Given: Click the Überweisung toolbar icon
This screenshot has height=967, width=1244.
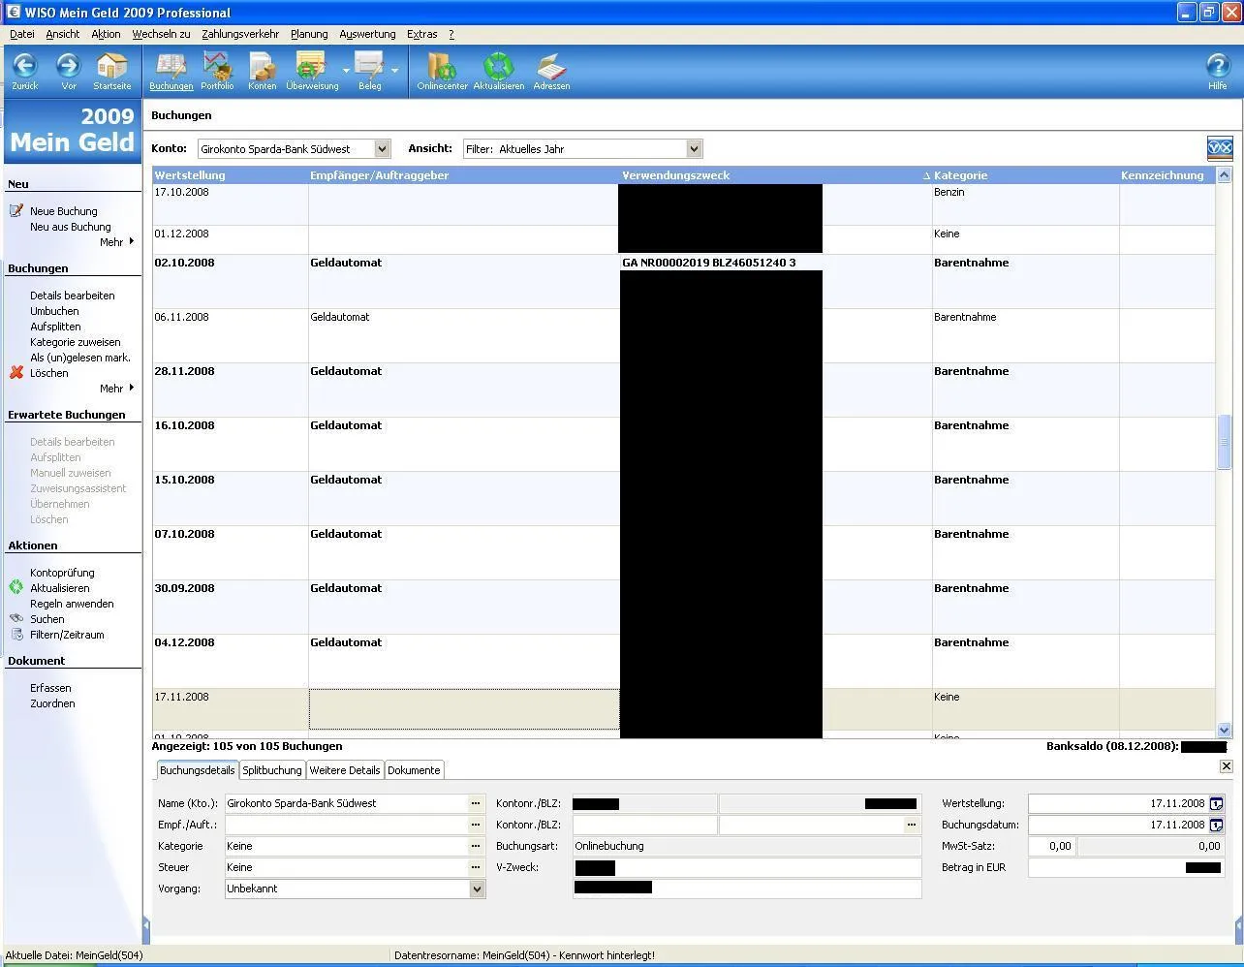Looking at the screenshot, I should pyautogui.click(x=312, y=68).
